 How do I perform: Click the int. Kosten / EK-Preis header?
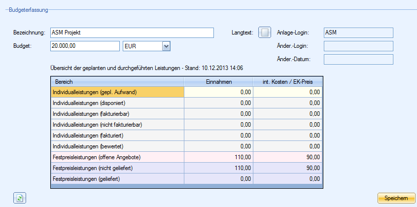tap(287, 82)
